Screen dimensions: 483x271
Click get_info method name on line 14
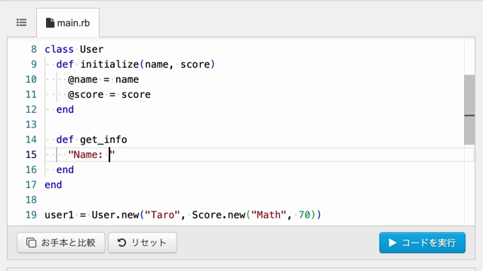click(103, 139)
